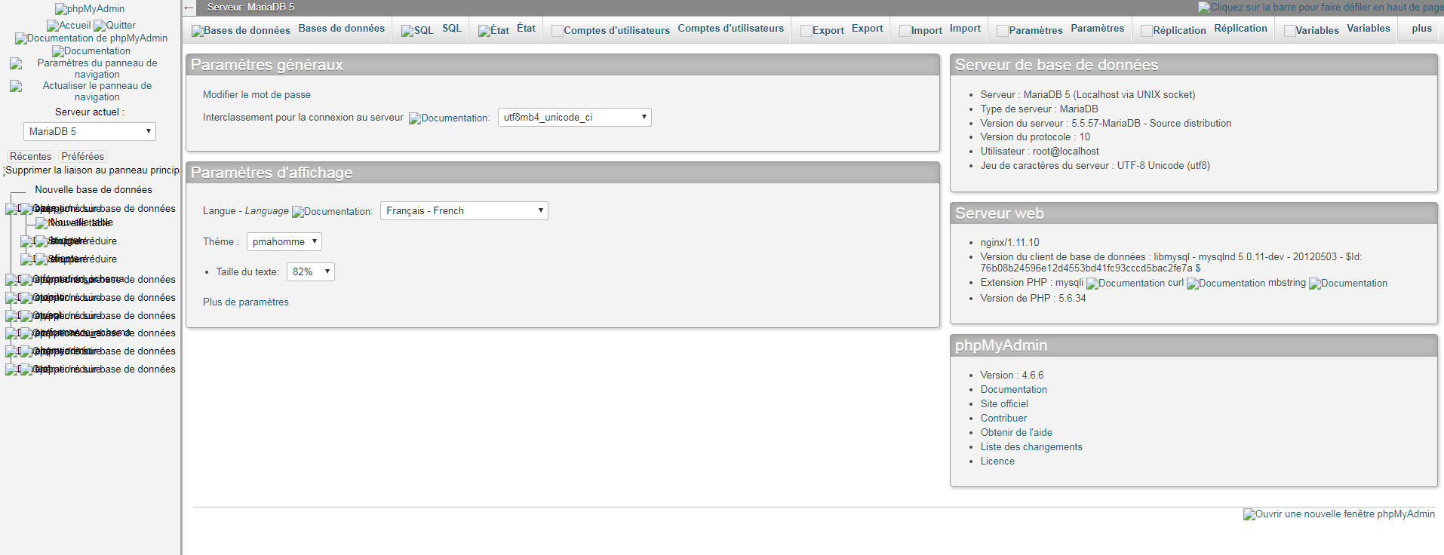Open Documentation de phpMyAdmin icon
Viewport: 1444px width, 555px height.
[91, 38]
